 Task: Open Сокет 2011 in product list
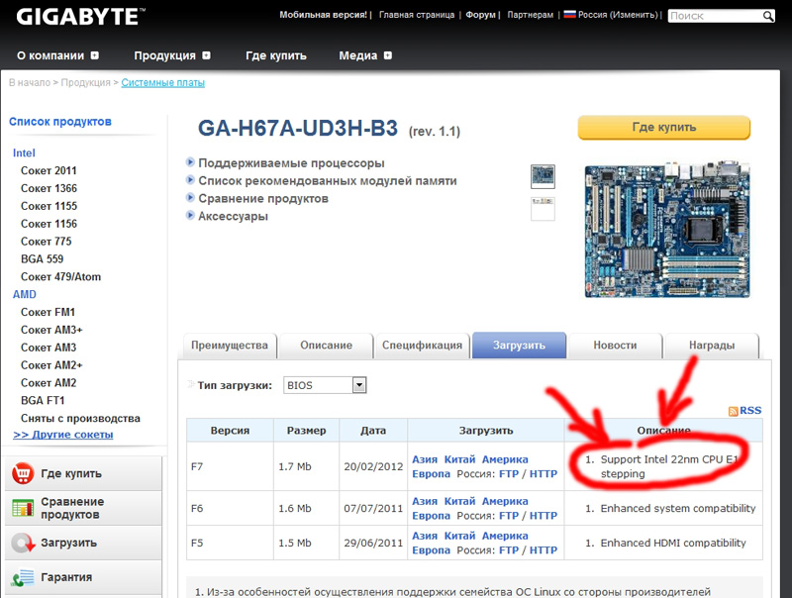pos(49,170)
